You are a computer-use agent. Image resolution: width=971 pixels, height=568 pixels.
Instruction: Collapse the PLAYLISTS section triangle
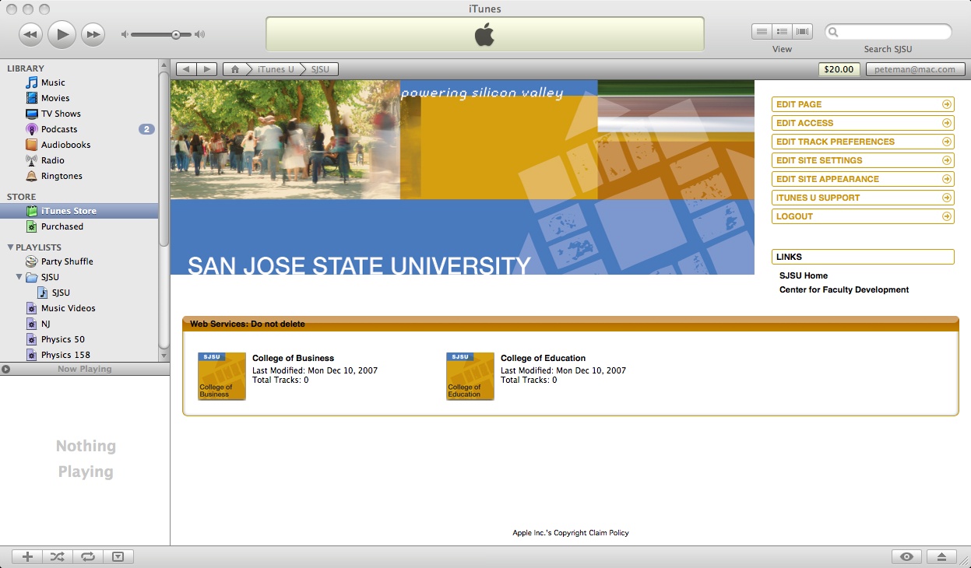(x=10, y=247)
